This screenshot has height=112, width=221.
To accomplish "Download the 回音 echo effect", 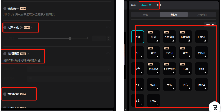I will point(189,88).
